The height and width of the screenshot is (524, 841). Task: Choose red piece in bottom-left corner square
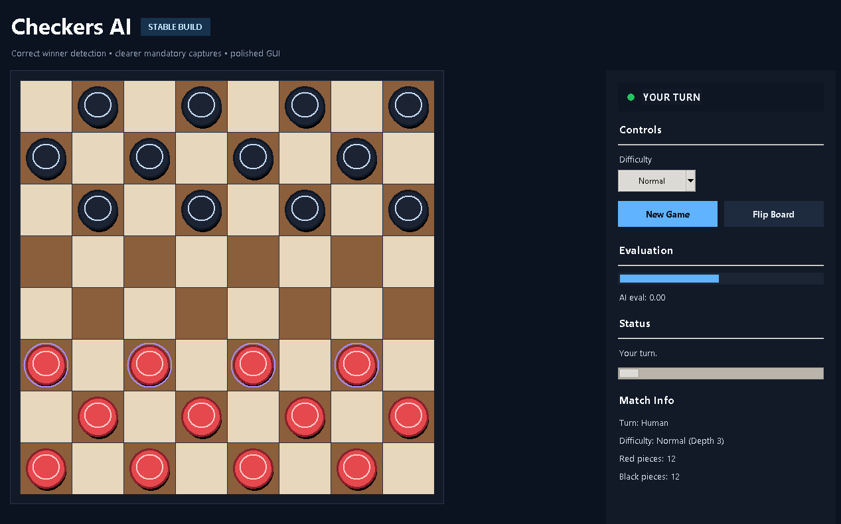click(x=46, y=468)
